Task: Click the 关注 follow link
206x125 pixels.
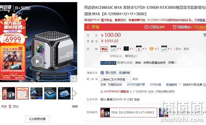Action: (4, 106)
